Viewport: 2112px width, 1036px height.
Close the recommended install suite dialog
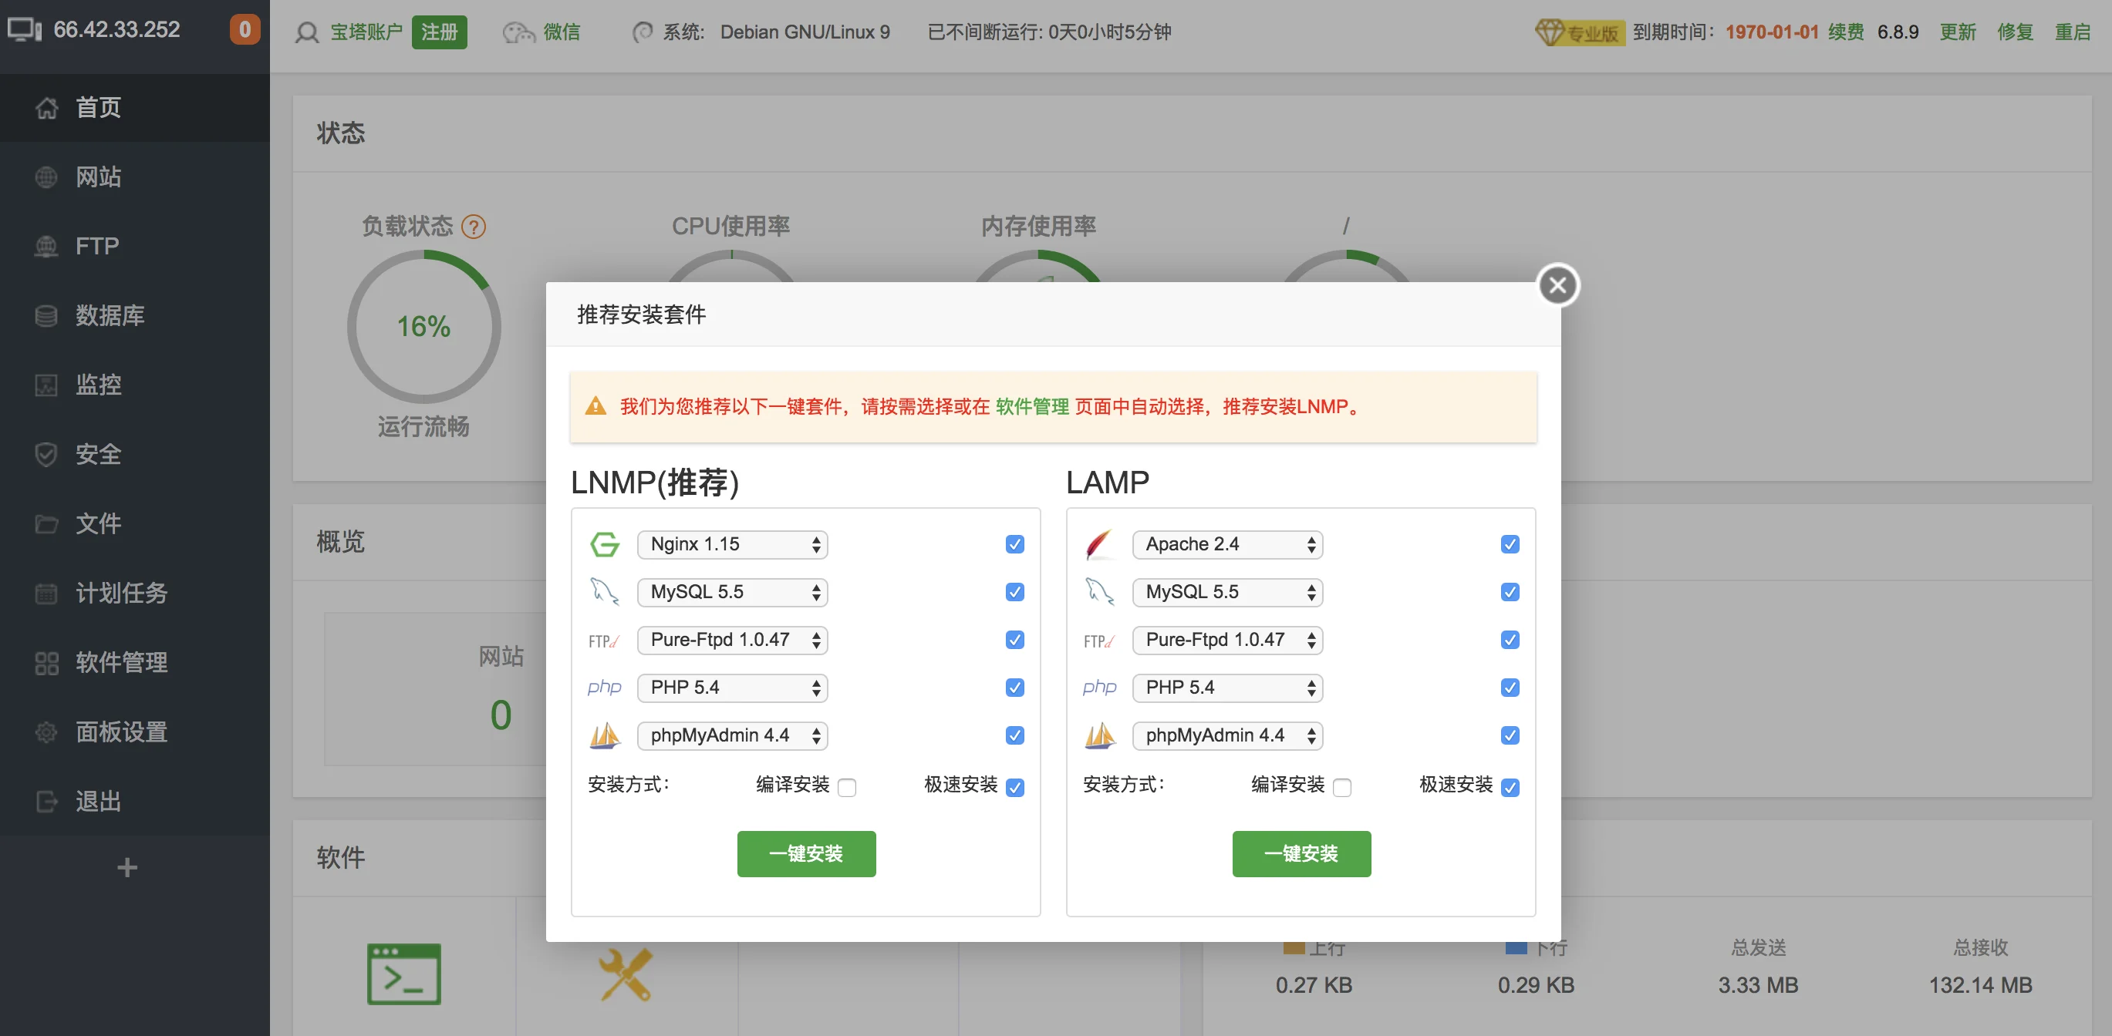(x=1557, y=284)
